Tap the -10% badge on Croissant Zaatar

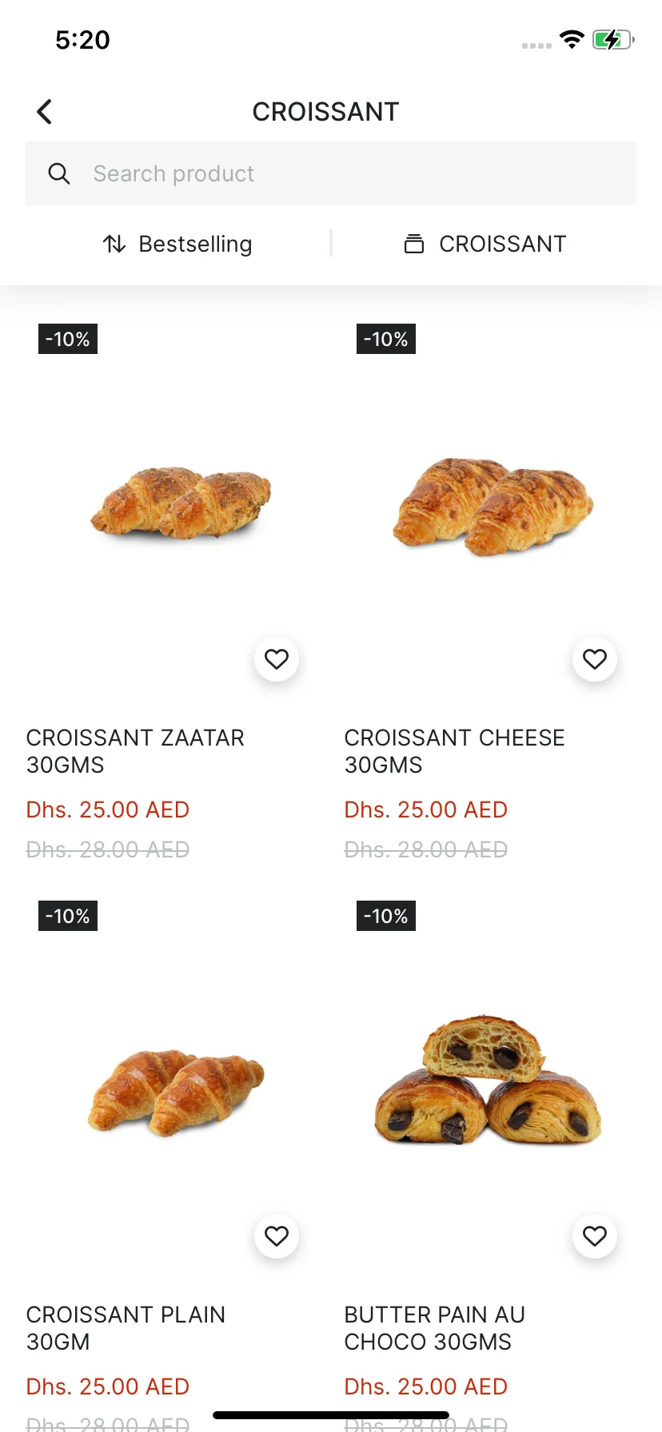tap(68, 339)
